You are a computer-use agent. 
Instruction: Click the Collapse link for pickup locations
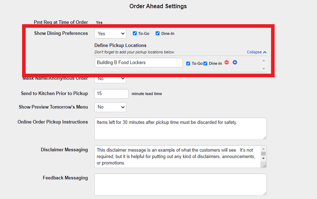[254, 52]
